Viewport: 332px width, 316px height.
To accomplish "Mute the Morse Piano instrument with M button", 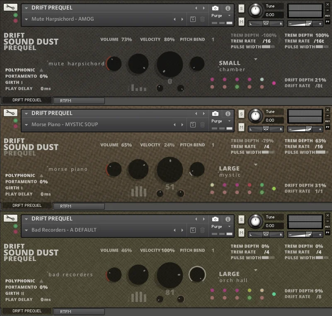I will [x=241, y=127].
